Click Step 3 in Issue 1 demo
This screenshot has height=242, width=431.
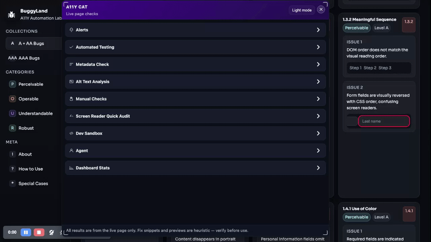coord(385,68)
